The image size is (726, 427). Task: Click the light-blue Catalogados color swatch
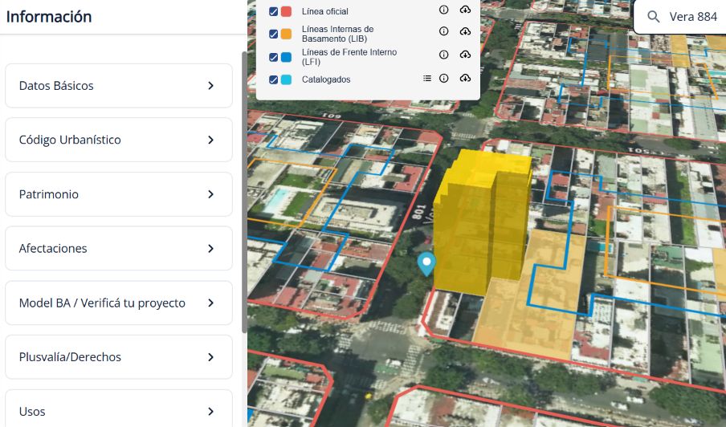tap(286, 79)
